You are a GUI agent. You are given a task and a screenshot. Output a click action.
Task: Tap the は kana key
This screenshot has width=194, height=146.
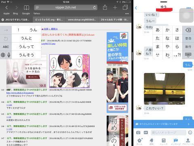click(177, 38)
